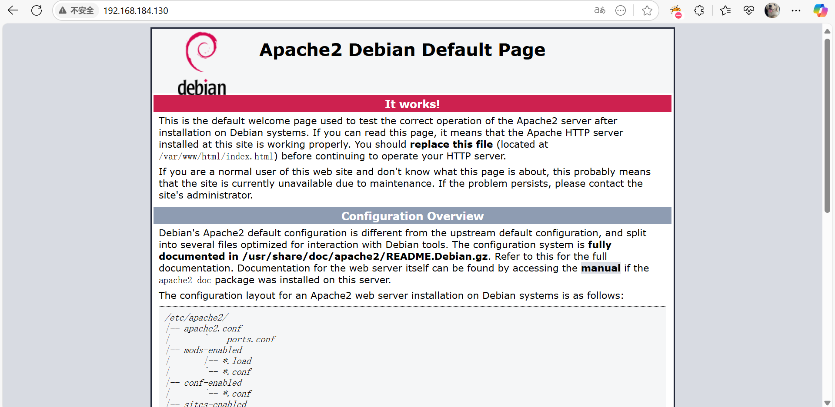Click the scrollbar up arrow
Screen dimensions: 835x407
[827, 31]
